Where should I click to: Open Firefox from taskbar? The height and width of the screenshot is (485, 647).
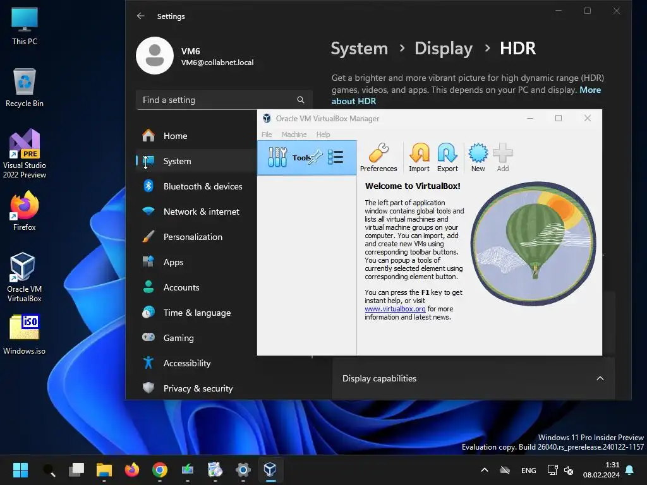point(132,470)
